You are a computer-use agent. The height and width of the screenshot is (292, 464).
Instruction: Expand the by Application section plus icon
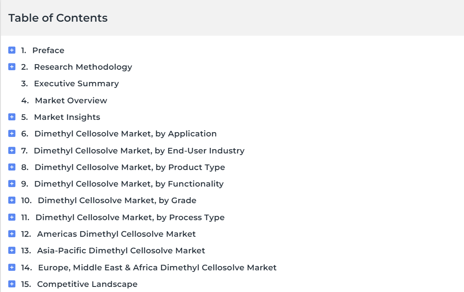(x=12, y=133)
